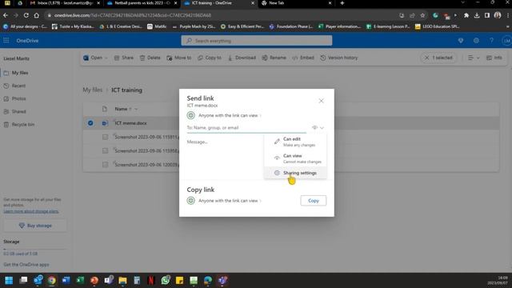Screen dimensions: 512x288
Task: Click the globe icon under Copy link
Action: pyautogui.click(x=191, y=201)
